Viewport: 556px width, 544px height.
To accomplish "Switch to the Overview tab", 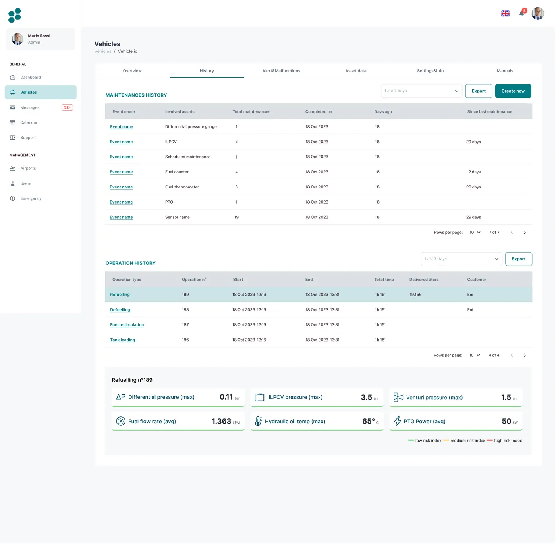I will click(132, 71).
